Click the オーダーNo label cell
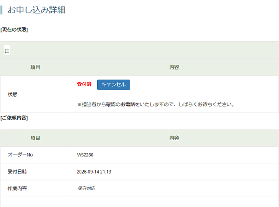The width and height of the screenshot is (279, 207). pos(35,155)
